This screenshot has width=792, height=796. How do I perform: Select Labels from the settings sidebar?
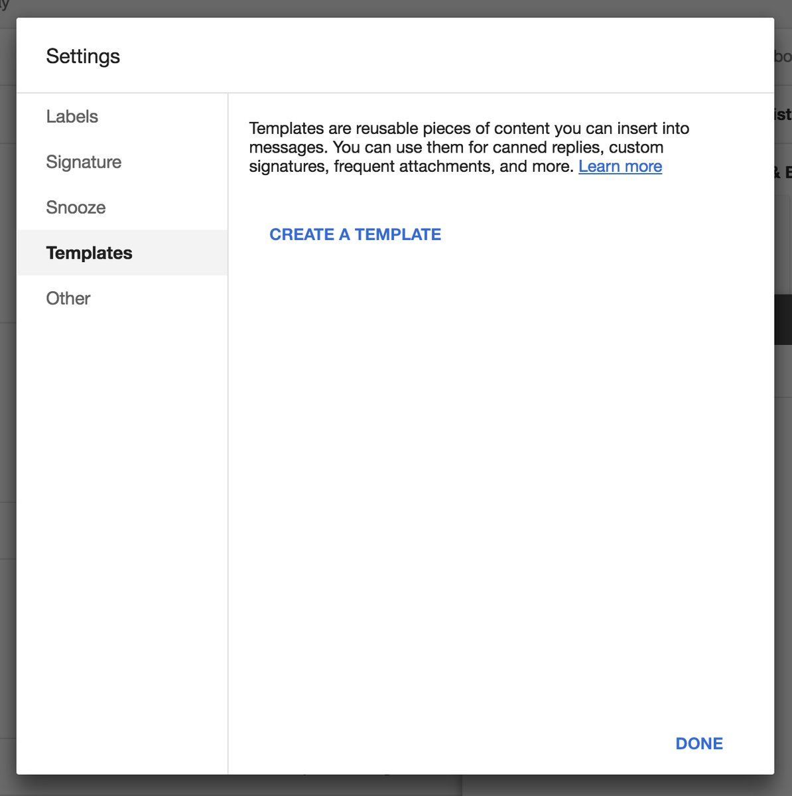tap(71, 117)
